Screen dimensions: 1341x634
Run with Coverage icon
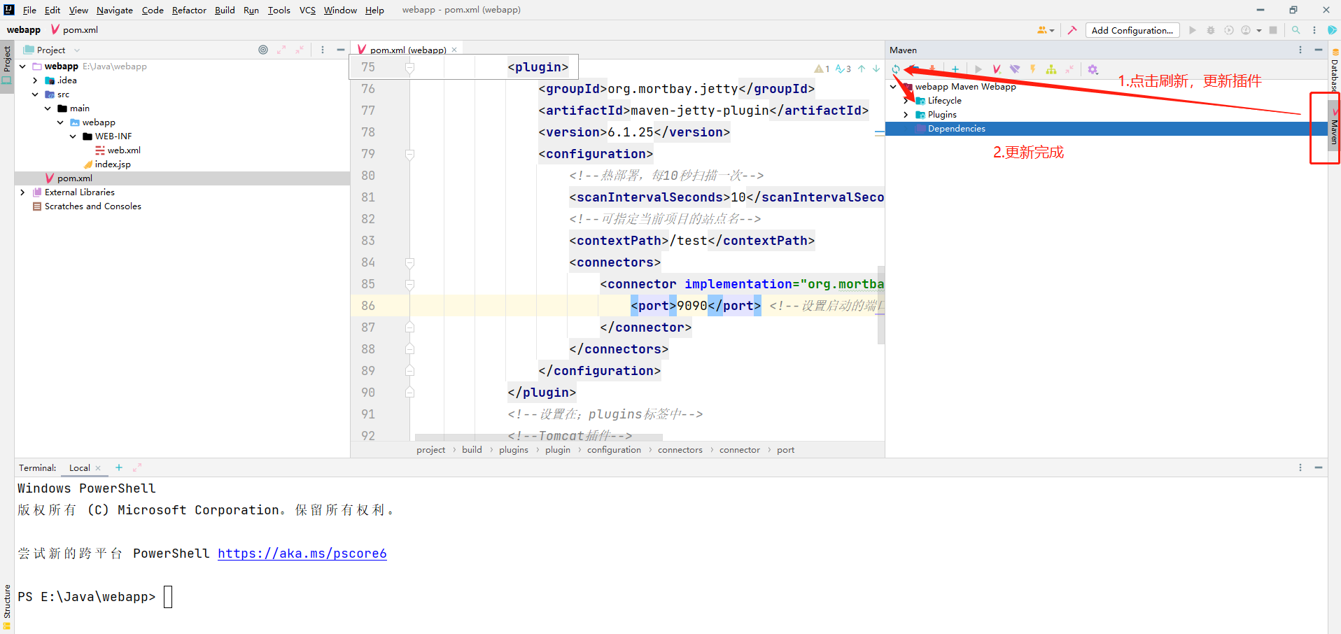[x=1229, y=30]
